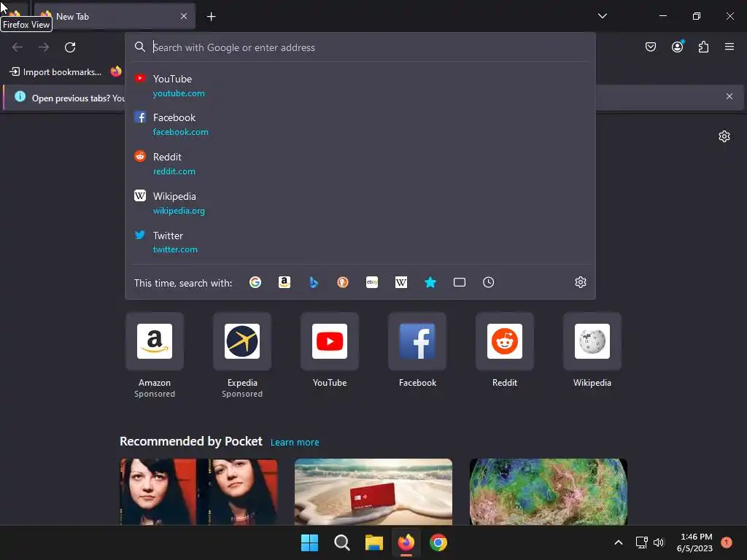Image resolution: width=747 pixels, height=560 pixels.
Task: Choose the Twitter suggestion twitter.com
Action: coord(360,242)
